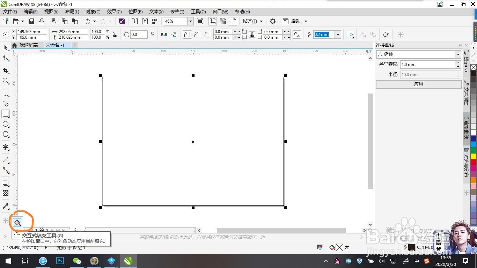Select the Color Eyedropper tool

[6, 206]
